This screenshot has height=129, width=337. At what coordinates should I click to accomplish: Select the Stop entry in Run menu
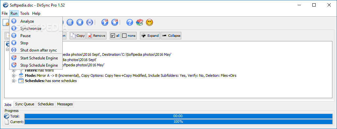point(36,43)
